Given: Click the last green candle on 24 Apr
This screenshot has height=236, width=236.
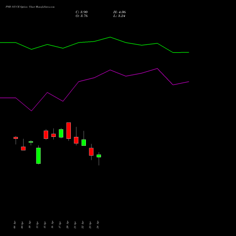Looking at the screenshot, I should [x=99, y=156].
